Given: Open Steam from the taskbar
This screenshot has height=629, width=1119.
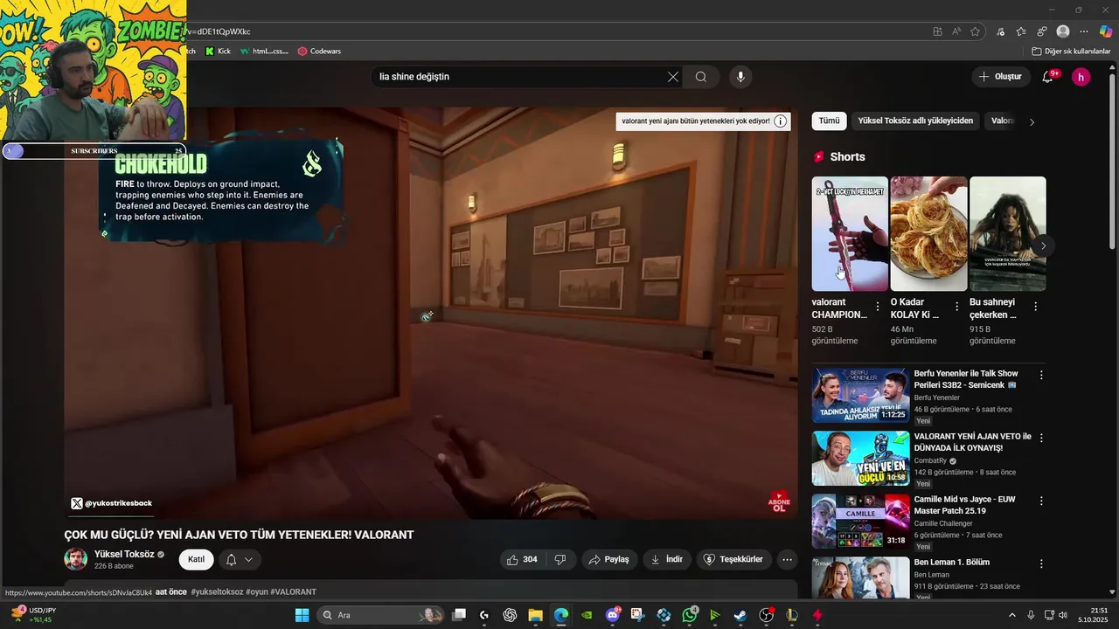Looking at the screenshot, I should click(740, 615).
